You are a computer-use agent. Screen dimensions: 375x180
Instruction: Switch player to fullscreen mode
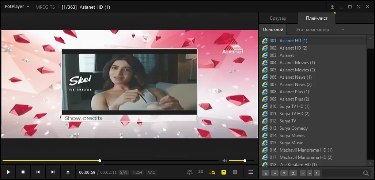tap(359, 7)
